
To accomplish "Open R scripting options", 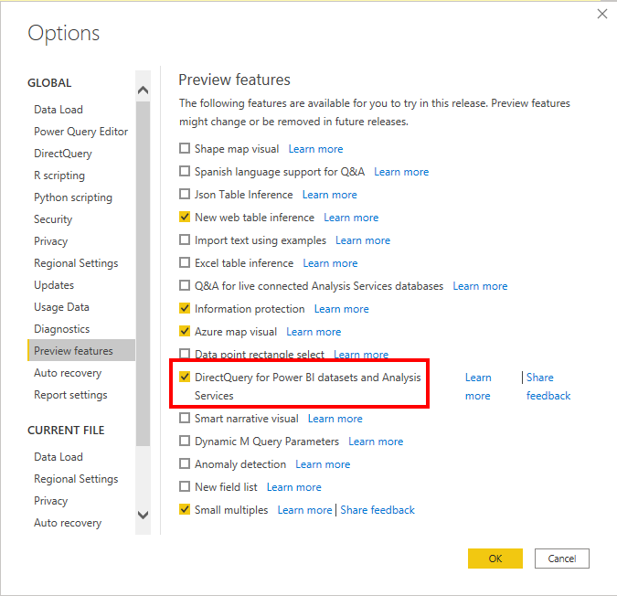I will click(x=59, y=176).
